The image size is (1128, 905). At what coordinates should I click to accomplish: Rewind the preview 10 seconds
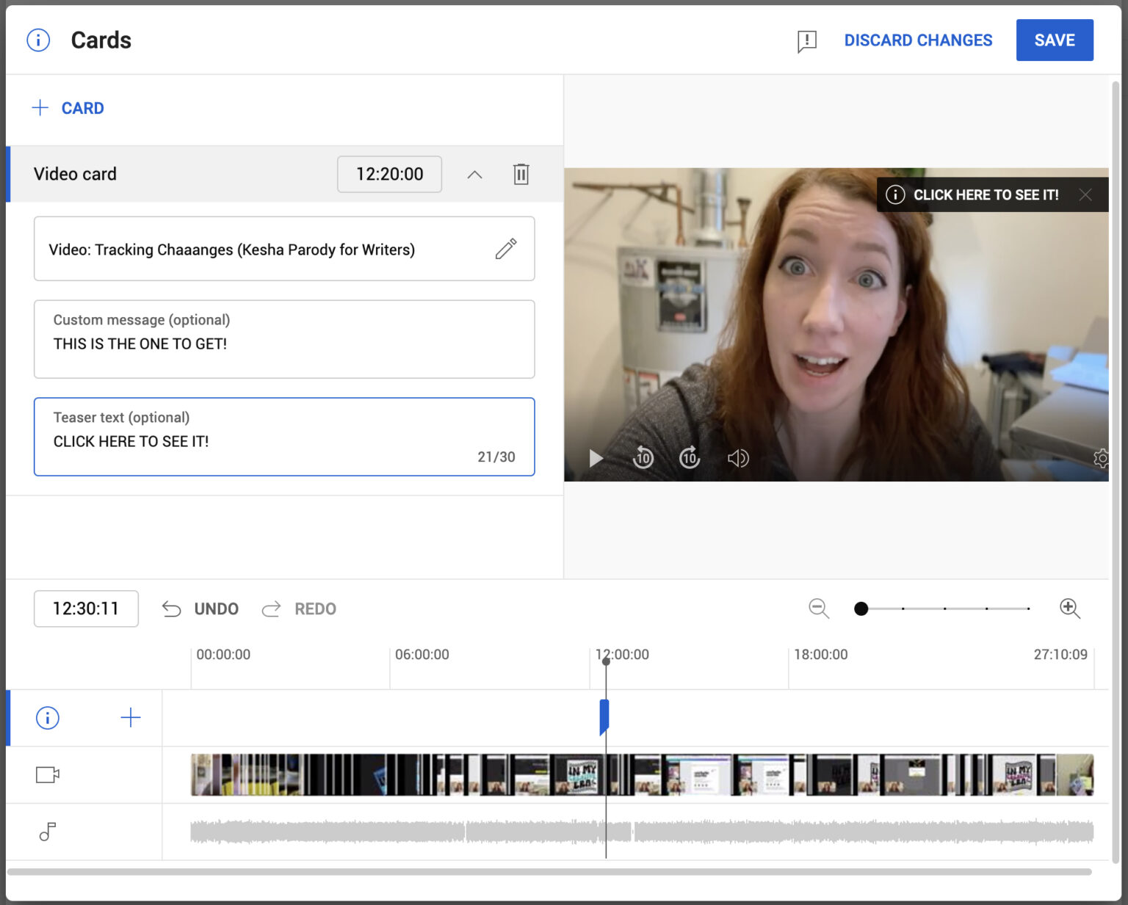[x=643, y=458]
